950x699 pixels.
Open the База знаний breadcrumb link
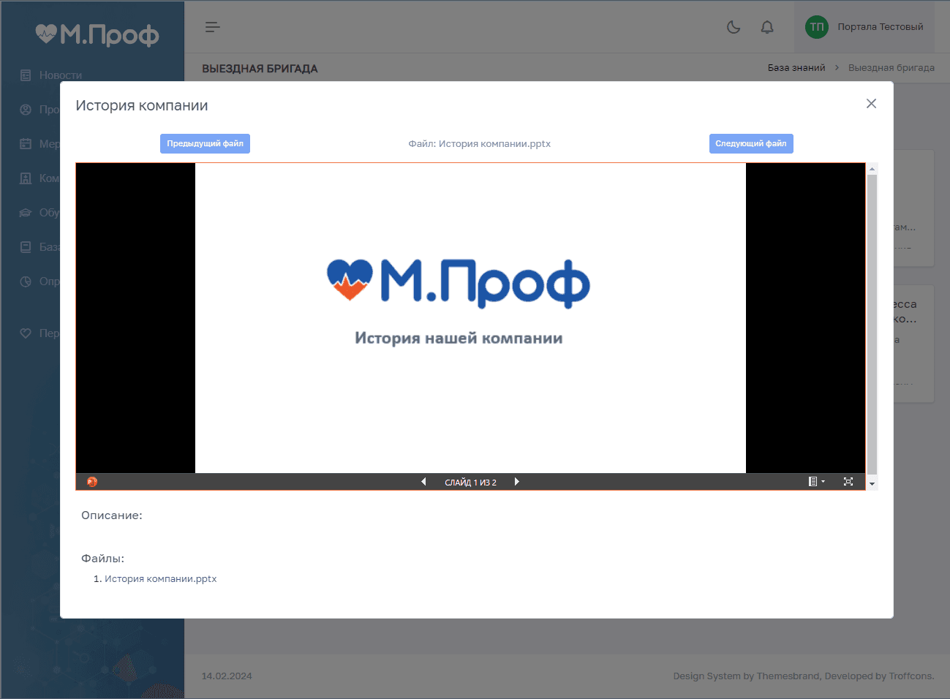pyautogui.click(x=796, y=67)
